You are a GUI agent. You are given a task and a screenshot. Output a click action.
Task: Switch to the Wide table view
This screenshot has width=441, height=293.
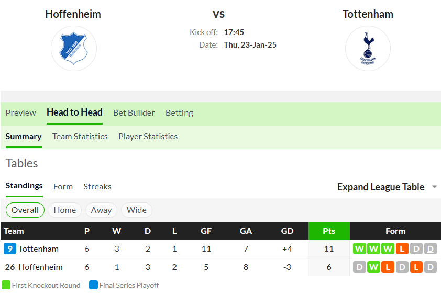pos(136,210)
